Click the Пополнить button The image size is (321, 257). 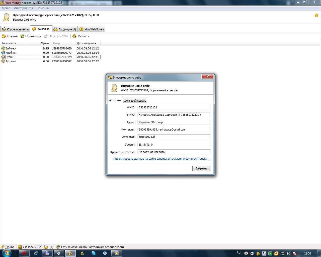pos(31,36)
